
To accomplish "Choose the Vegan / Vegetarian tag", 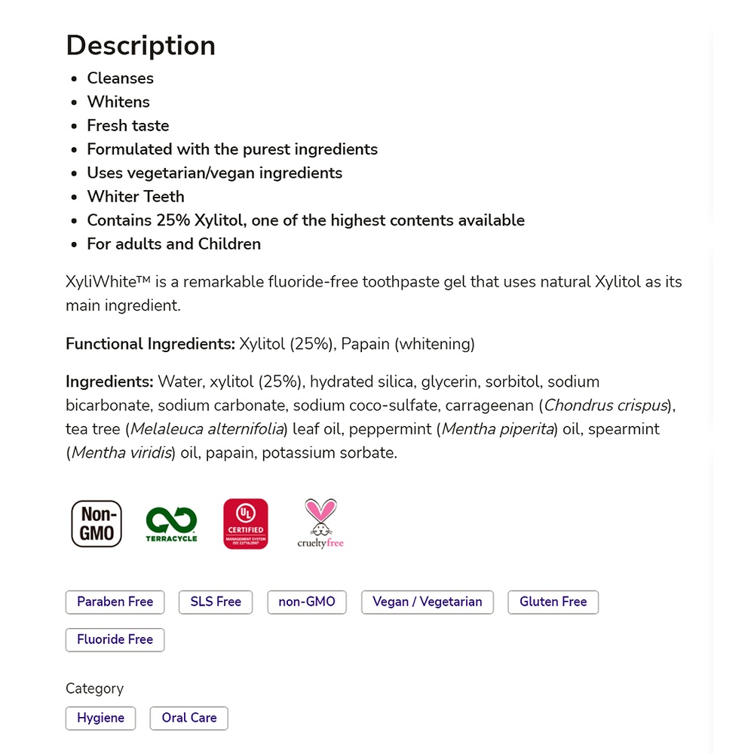I will point(428,602).
